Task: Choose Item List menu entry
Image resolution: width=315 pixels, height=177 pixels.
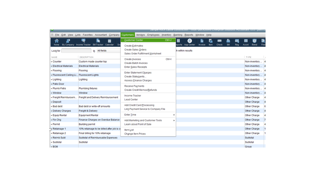Action: (x=148, y=130)
